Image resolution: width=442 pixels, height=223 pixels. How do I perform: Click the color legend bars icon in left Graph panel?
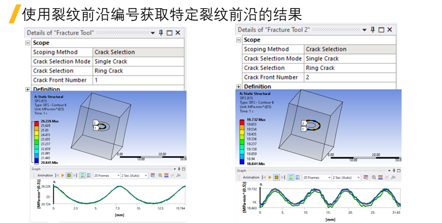pyautogui.click(x=166, y=175)
